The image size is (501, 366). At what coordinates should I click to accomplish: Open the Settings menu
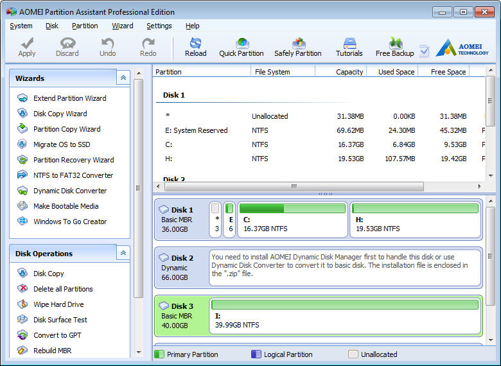tap(159, 26)
